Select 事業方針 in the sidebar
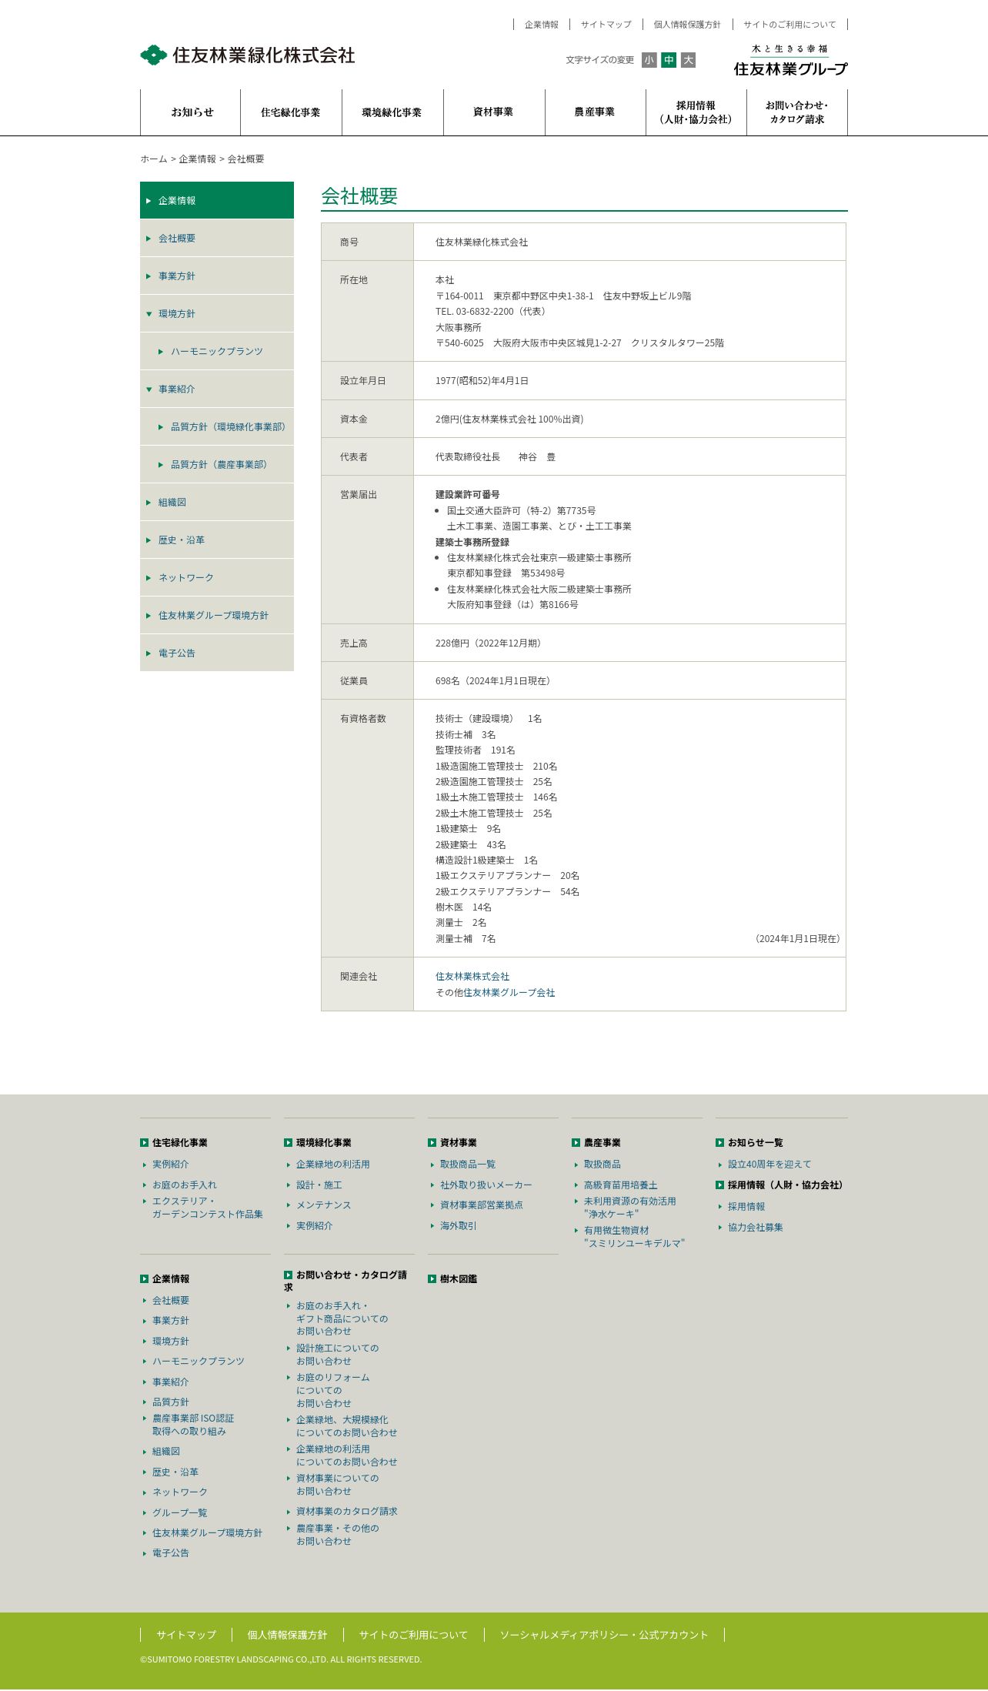Image resolution: width=988 pixels, height=1691 pixels. pos(217,276)
